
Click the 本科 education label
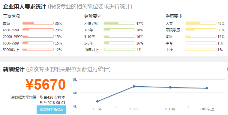click(x=169, y=36)
